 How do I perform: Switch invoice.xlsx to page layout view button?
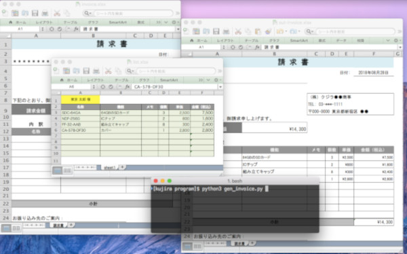coord(16,228)
